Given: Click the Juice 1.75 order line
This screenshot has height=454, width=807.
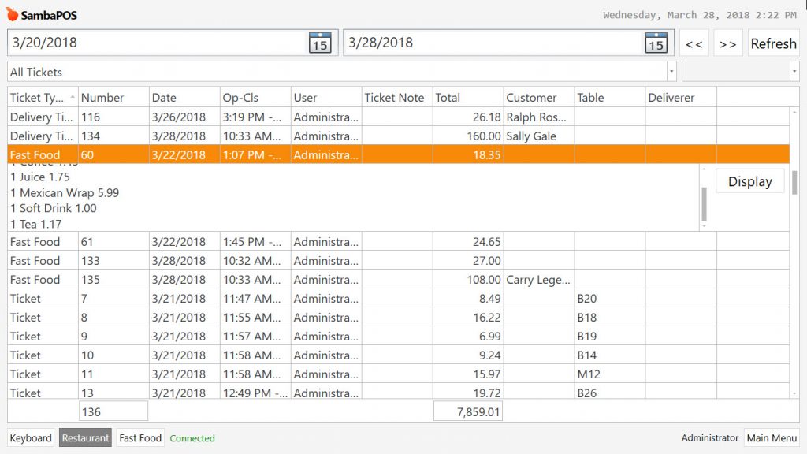Looking at the screenshot, I should (x=40, y=177).
